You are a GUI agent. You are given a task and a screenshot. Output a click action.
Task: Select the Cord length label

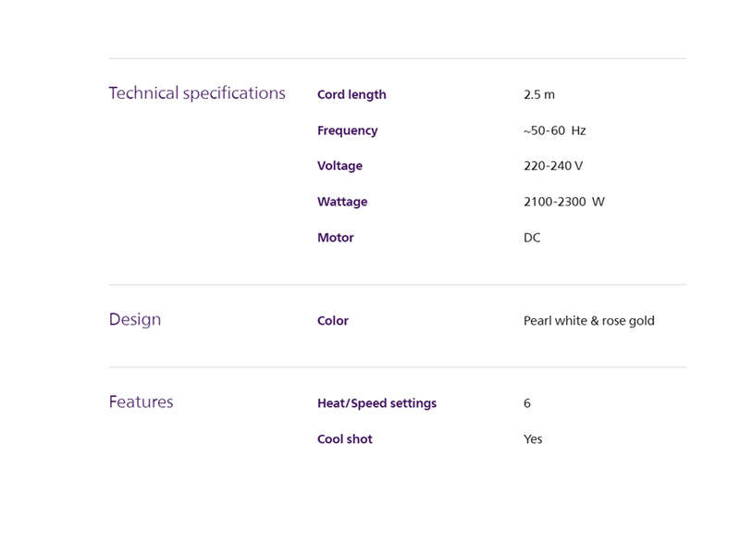(x=351, y=95)
